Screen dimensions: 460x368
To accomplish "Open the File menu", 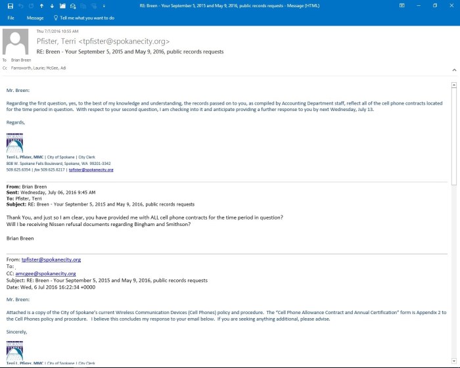I will point(11,18).
